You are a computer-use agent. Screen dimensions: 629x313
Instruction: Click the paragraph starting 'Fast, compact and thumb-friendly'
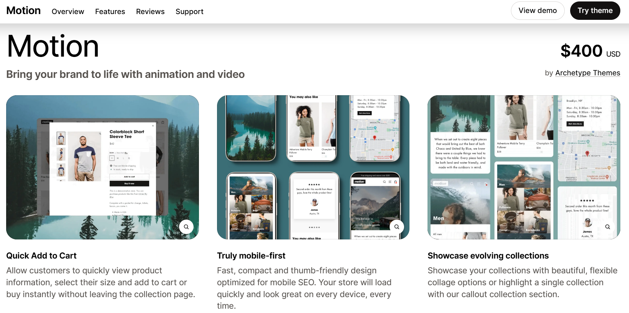click(304, 288)
